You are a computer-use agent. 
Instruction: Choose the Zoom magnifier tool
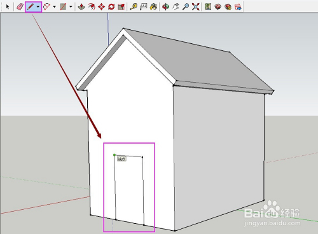(186, 7)
